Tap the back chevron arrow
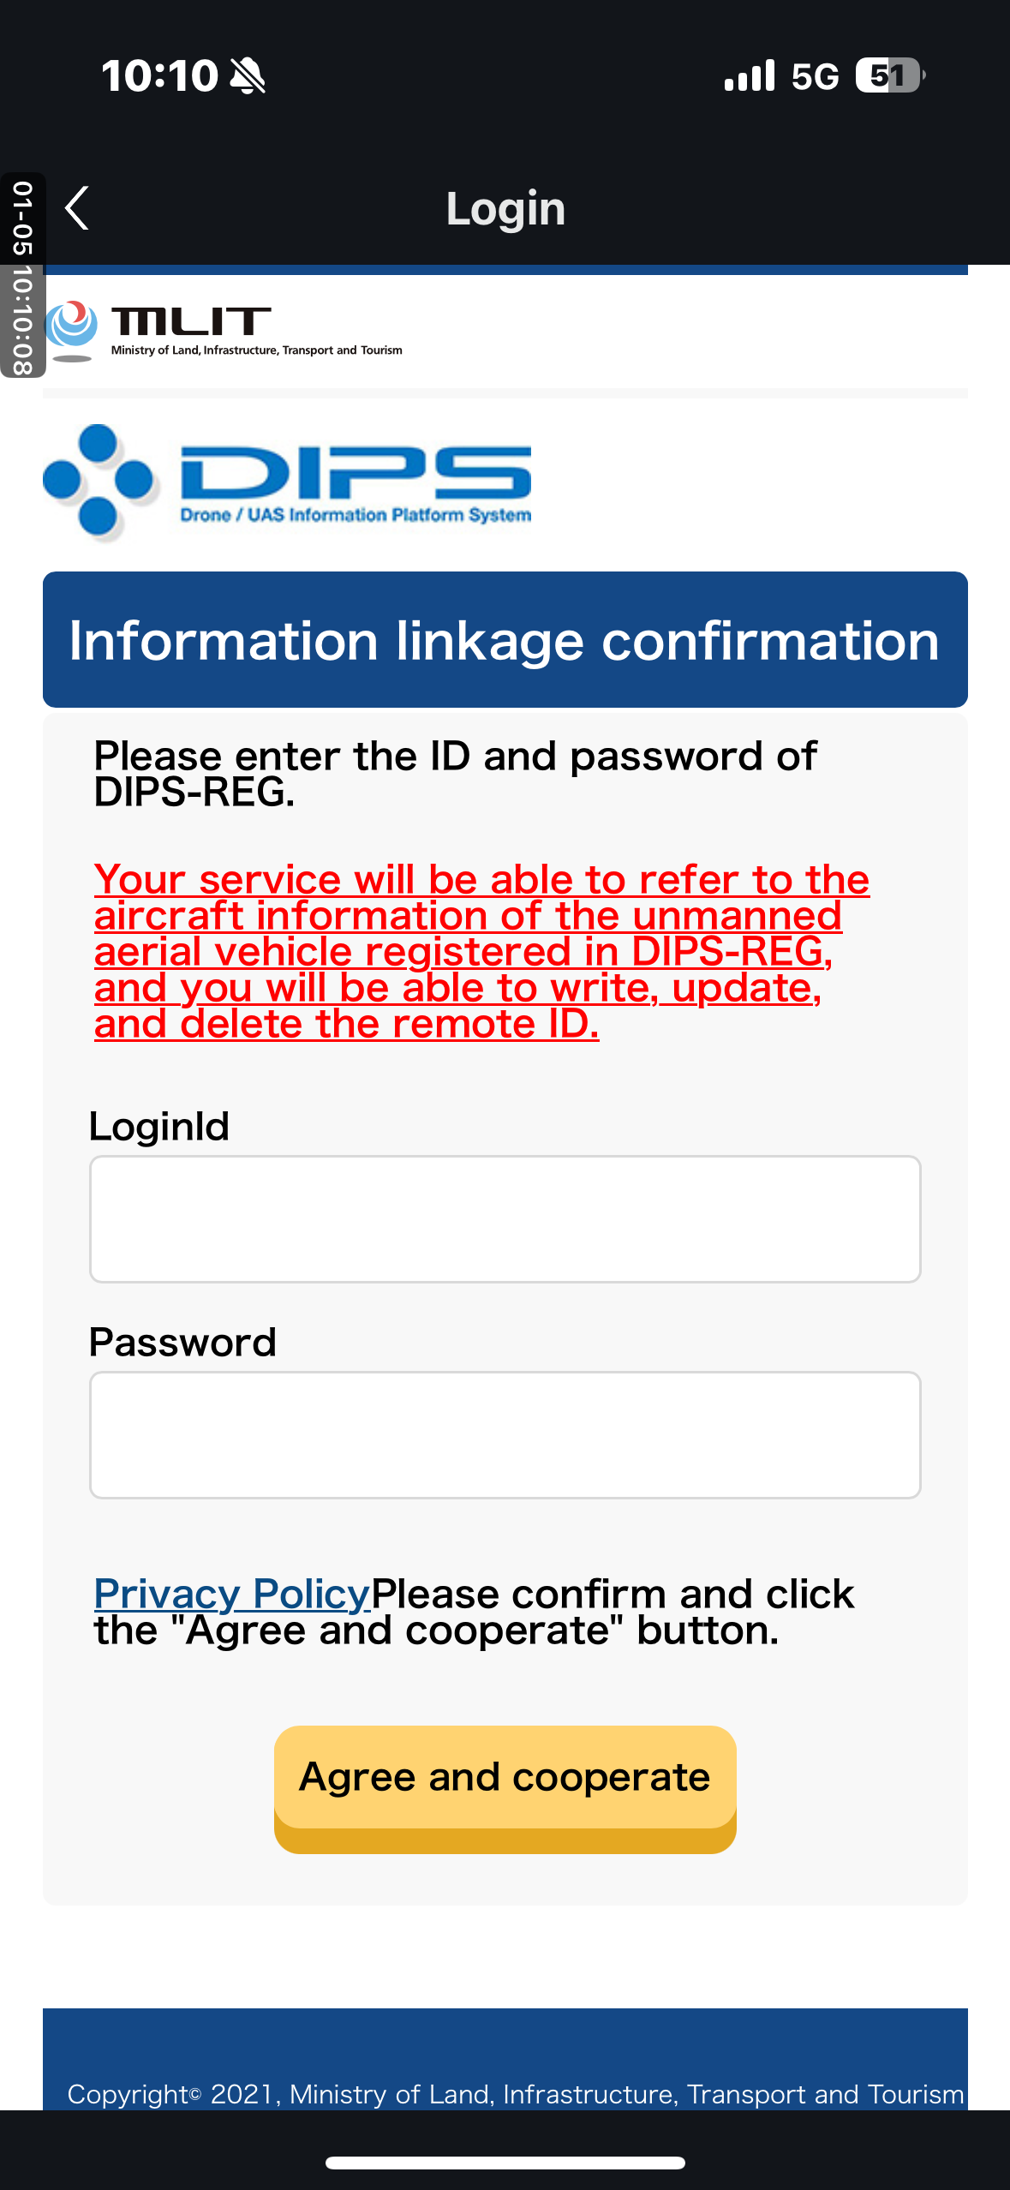1010x2190 pixels. click(x=77, y=208)
